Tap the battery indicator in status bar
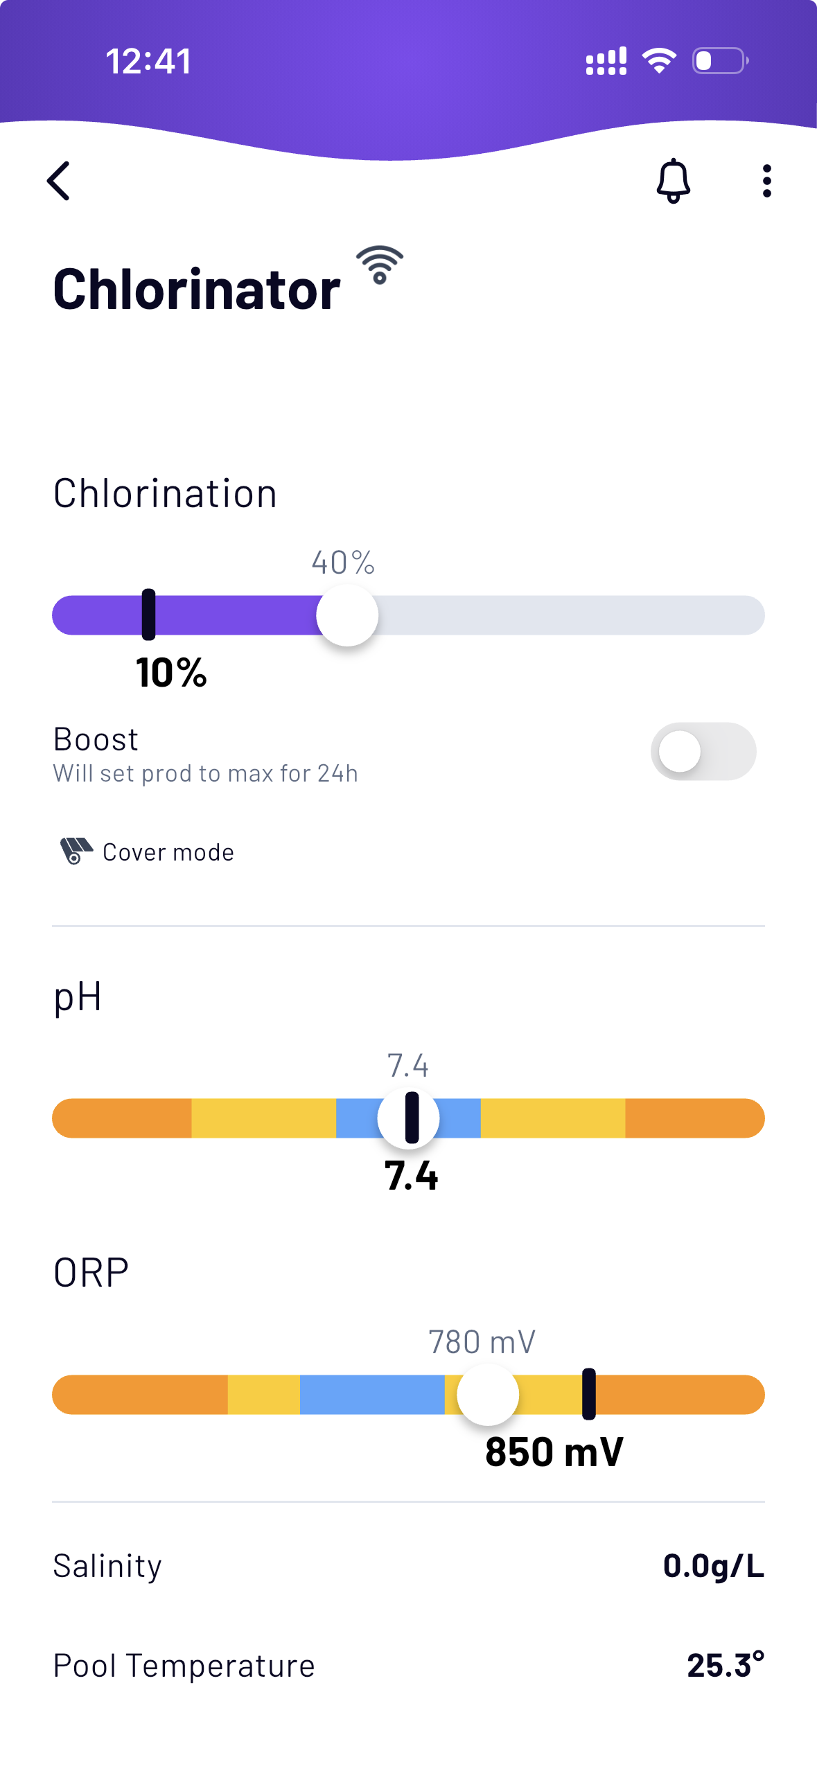The image size is (817, 1771). tap(720, 61)
